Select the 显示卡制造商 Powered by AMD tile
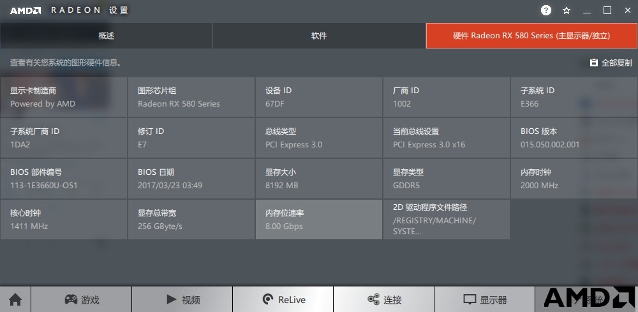The image size is (638, 312). pyautogui.click(x=63, y=97)
